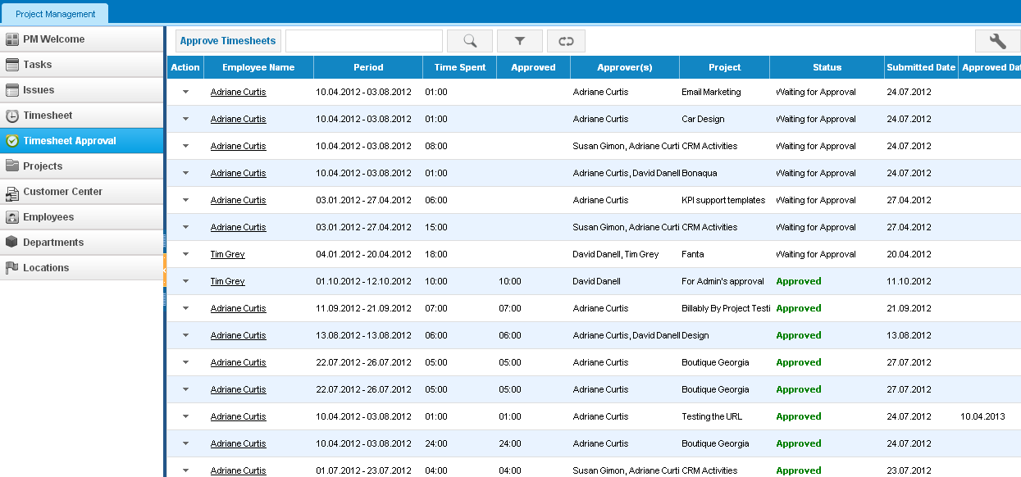Collapse the sidebar using the orange splitter handle
Viewport: 1021px width, 477px height.
point(165,270)
